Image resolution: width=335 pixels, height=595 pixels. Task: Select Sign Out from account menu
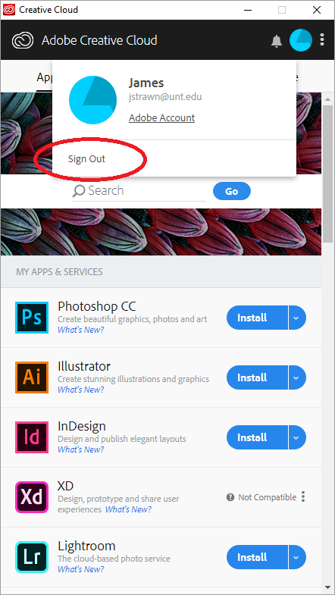pyautogui.click(x=86, y=159)
